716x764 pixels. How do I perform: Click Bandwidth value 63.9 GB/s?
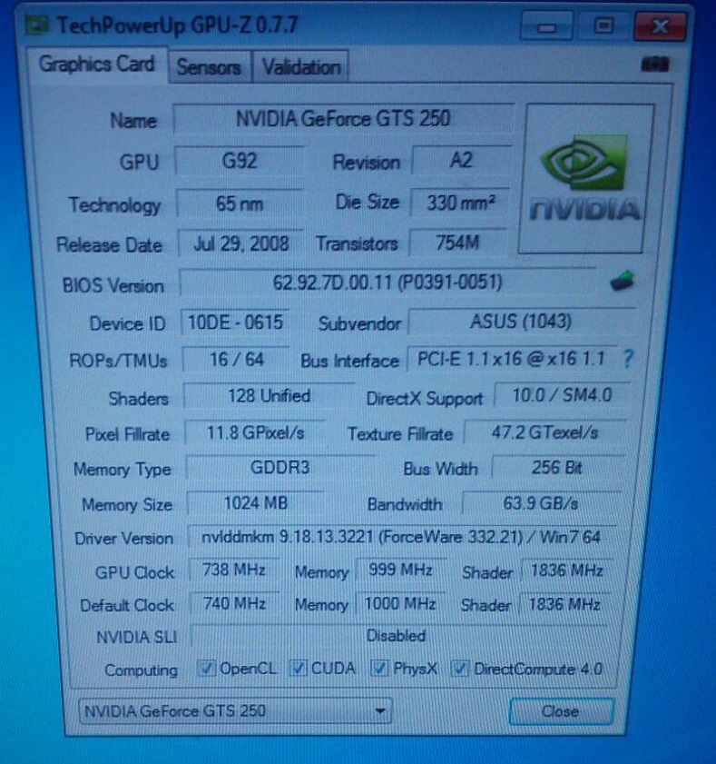(541, 503)
